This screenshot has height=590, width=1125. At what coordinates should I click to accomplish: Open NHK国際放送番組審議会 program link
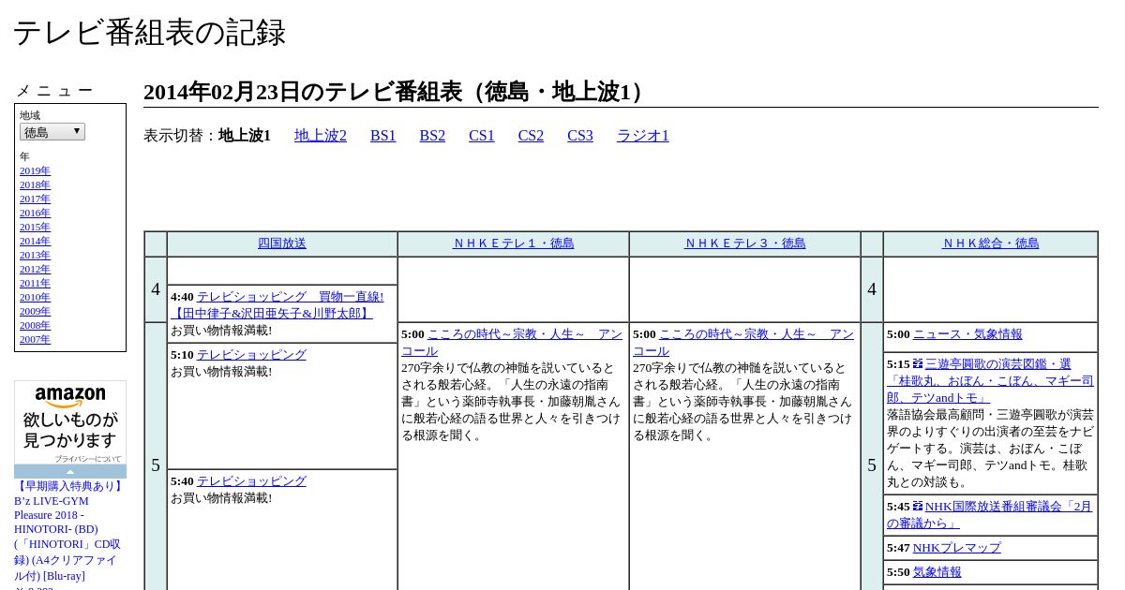tap(990, 515)
